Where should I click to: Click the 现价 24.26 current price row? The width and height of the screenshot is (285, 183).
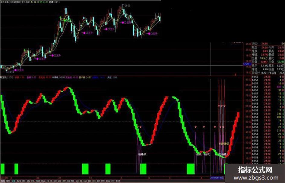tap(260, 47)
